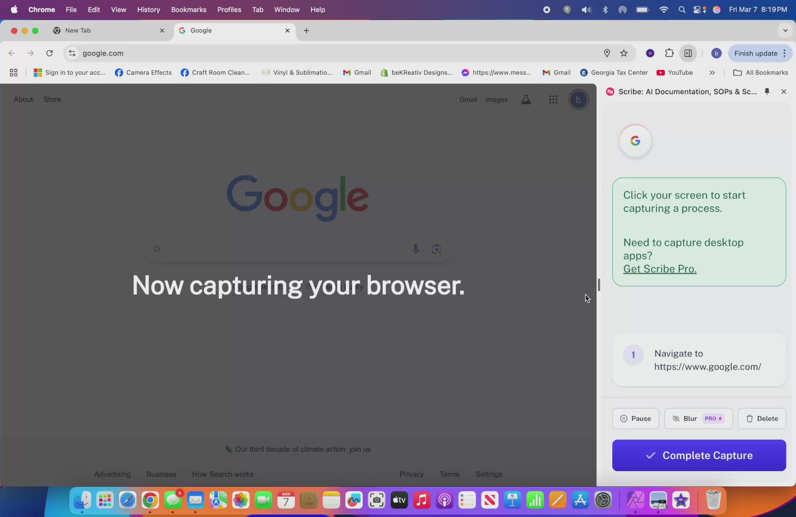Image resolution: width=796 pixels, height=517 pixels.
Task: Open Finder from the Dock
Action: pyautogui.click(x=82, y=500)
